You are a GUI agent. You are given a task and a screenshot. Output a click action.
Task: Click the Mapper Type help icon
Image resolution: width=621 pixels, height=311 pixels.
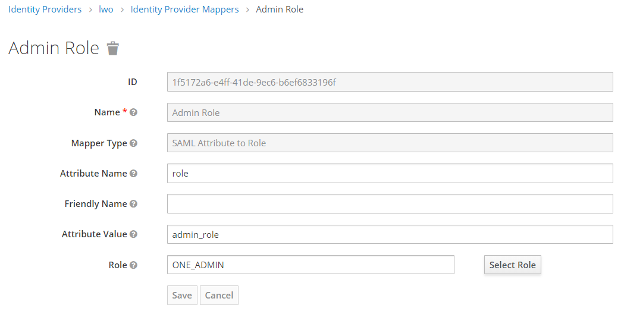[x=134, y=143]
